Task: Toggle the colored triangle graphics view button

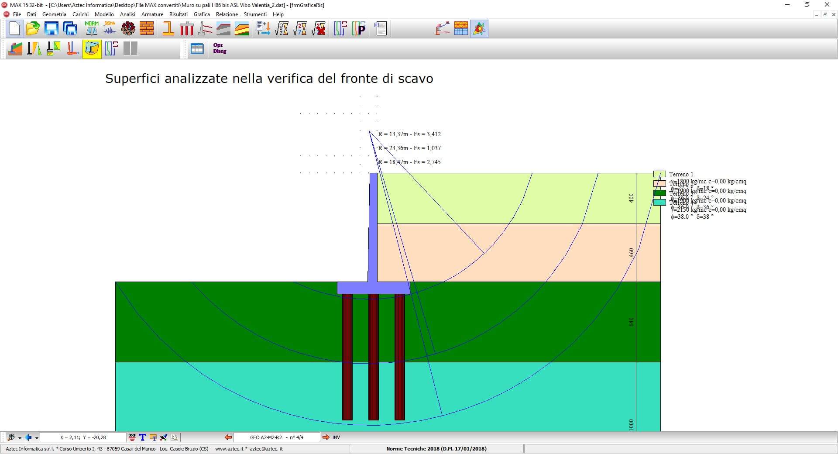Action: click(479, 29)
